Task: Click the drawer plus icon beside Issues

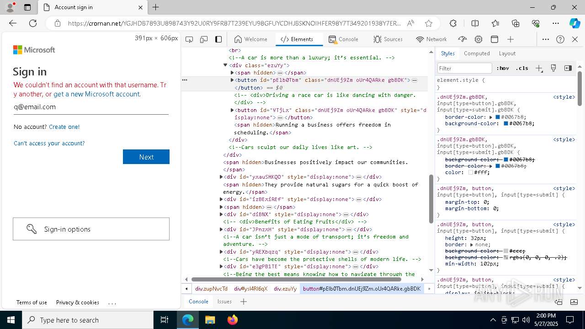Action: tap(244, 302)
